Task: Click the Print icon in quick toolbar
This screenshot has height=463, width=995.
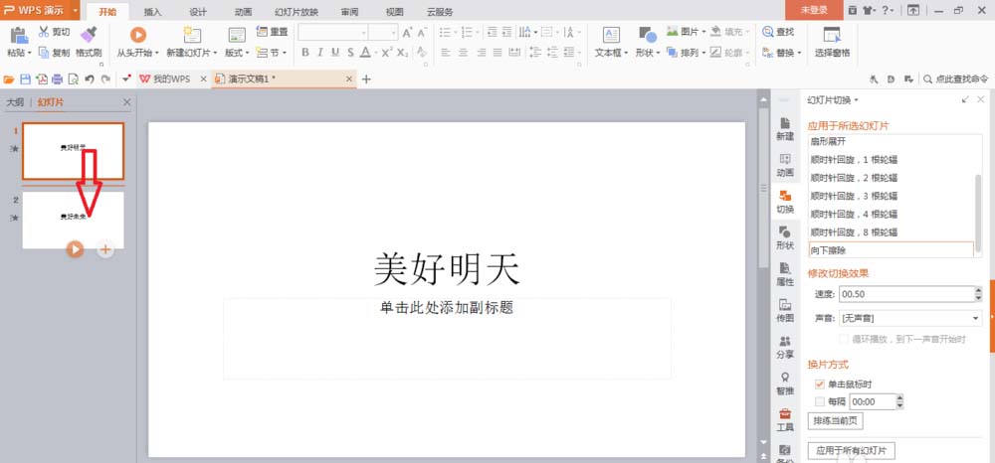Action: (x=57, y=79)
